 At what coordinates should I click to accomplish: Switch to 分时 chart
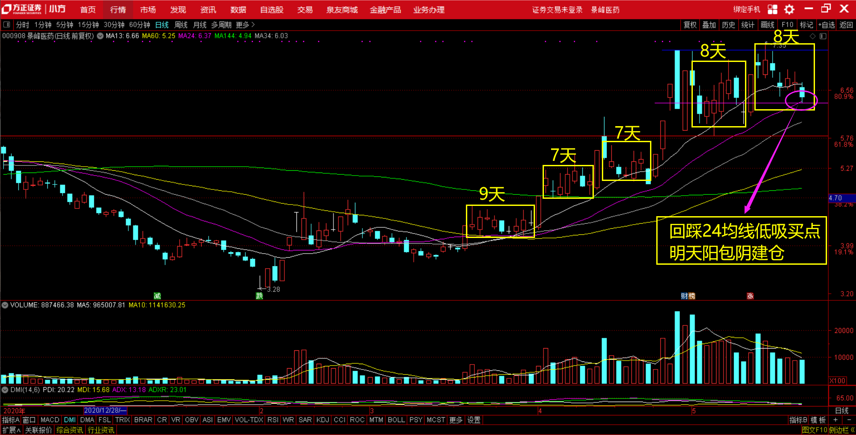click(x=22, y=25)
